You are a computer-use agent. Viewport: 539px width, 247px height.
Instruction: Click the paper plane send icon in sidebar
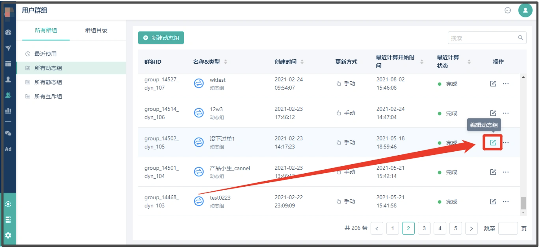8,48
